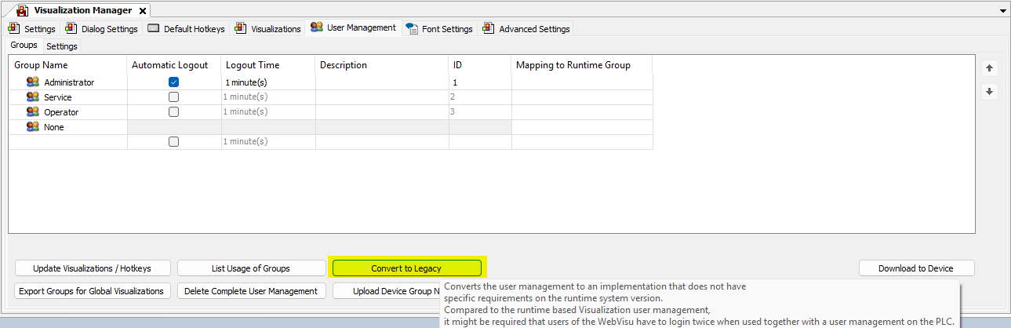Viewport: 1011px width, 328px height.
Task: Click the Administrator group icon
Action: point(32,82)
